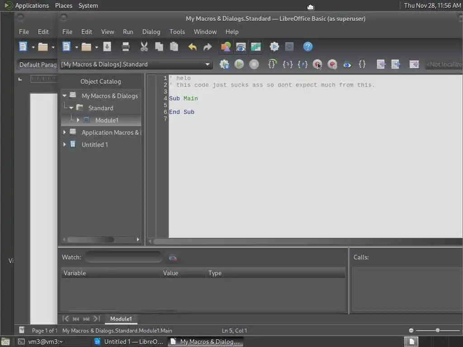Click Insert BASIC Source icon
This screenshot has width=463, height=347.
pyautogui.click(x=381, y=64)
